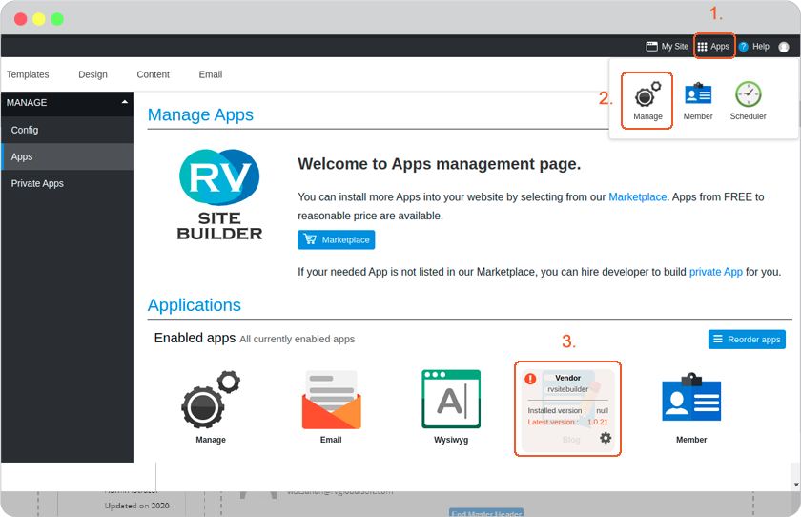Switch to the Templates tab
The width and height of the screenshot is (801, 517).
28,74
